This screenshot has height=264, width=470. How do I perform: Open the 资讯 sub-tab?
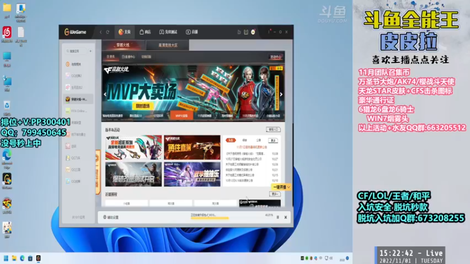[110, 56]
